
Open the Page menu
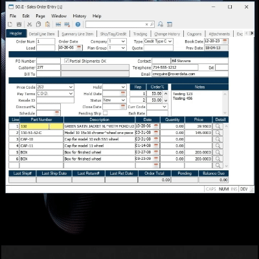[40, 16]
